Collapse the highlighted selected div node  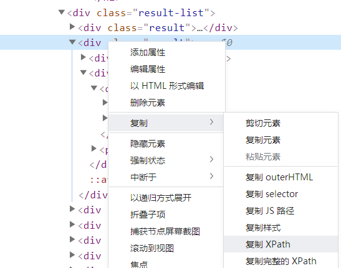click(72, 42)
